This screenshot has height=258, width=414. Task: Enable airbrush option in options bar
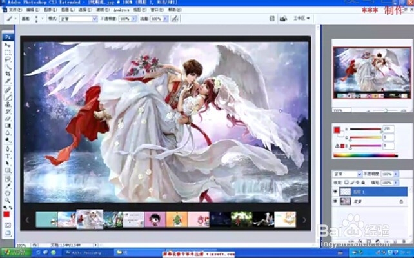pos(175,19)
